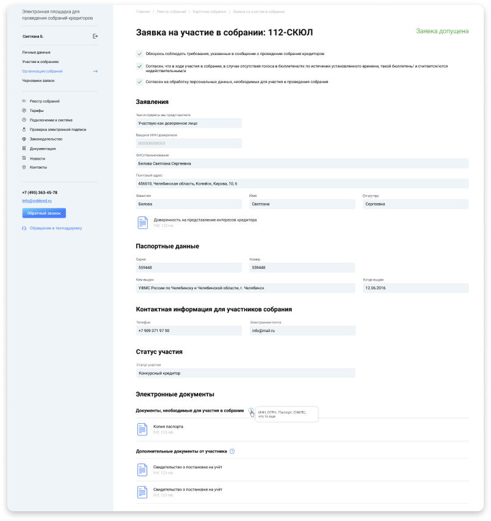Open Документация via its book icon

pyautogui.click(x=24, y=149)
